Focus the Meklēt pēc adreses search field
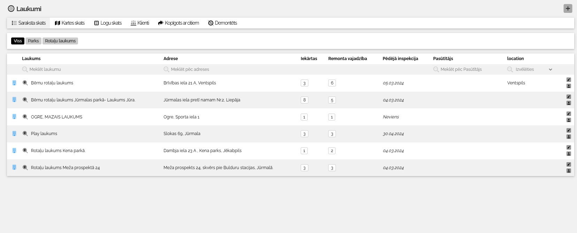 click(226, 69)
